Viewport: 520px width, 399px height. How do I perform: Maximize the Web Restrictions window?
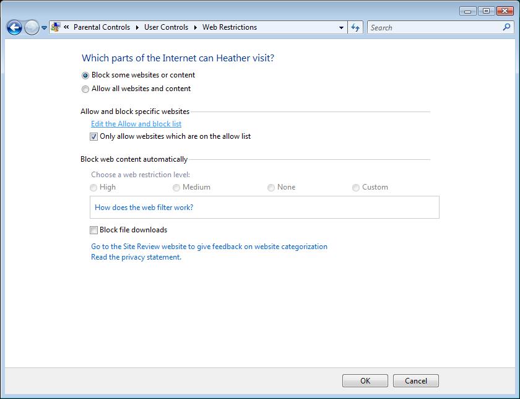(x=486, y=11)
